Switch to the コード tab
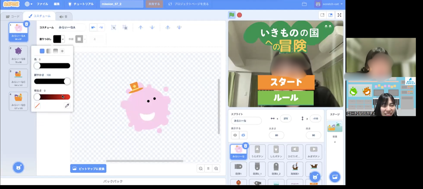Image resolution: width=423 pixels, height=189 pixels. (13, 16)
